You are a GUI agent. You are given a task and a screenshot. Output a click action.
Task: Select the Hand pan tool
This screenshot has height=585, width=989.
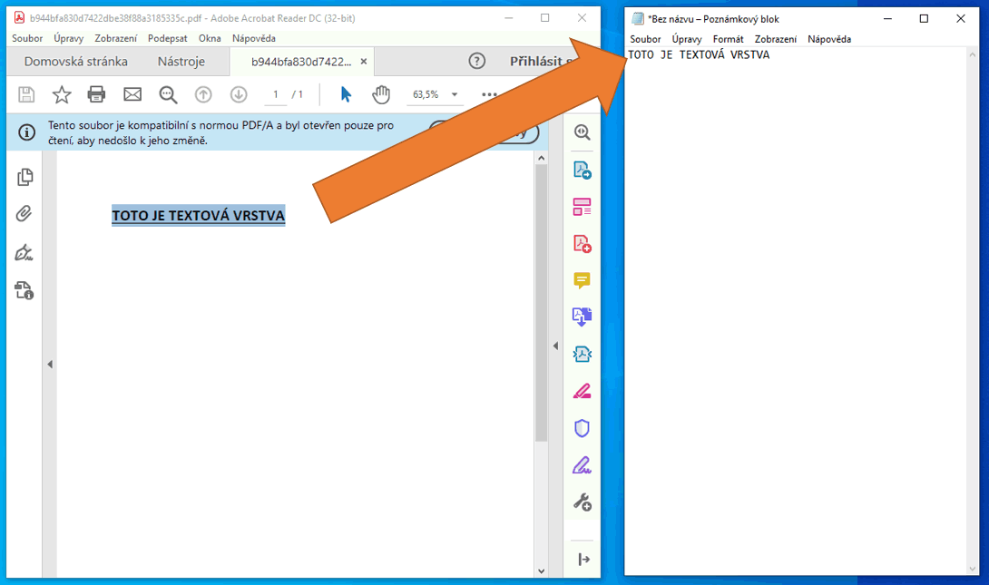click(381, 94)
